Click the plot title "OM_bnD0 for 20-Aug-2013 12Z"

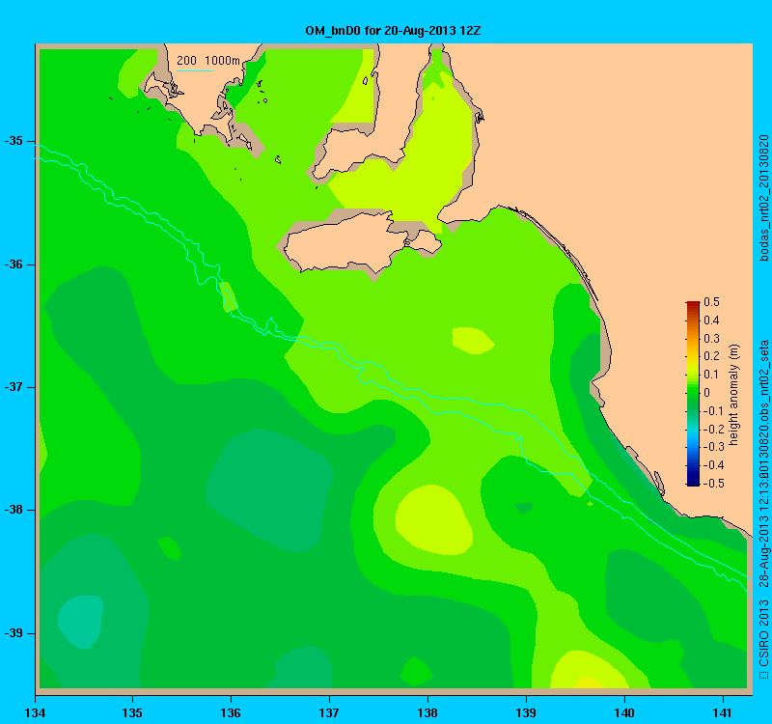[x=393, y=31]
